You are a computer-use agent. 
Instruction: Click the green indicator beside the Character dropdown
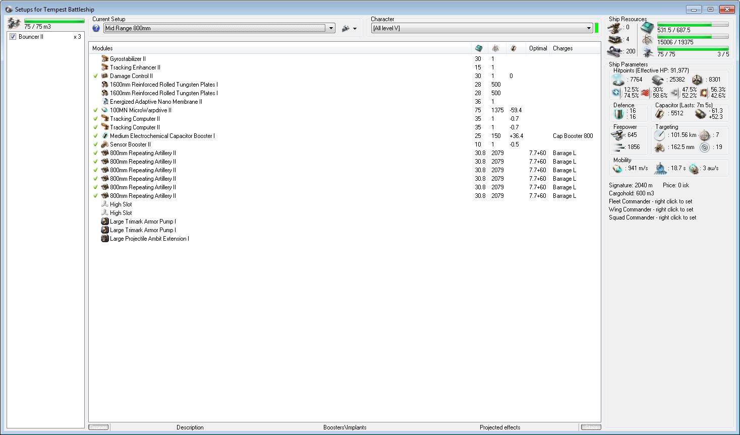coord(597,28)
